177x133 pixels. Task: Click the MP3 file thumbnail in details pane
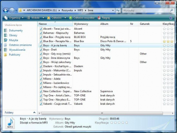pyautogui.click(x=10, y=123)
